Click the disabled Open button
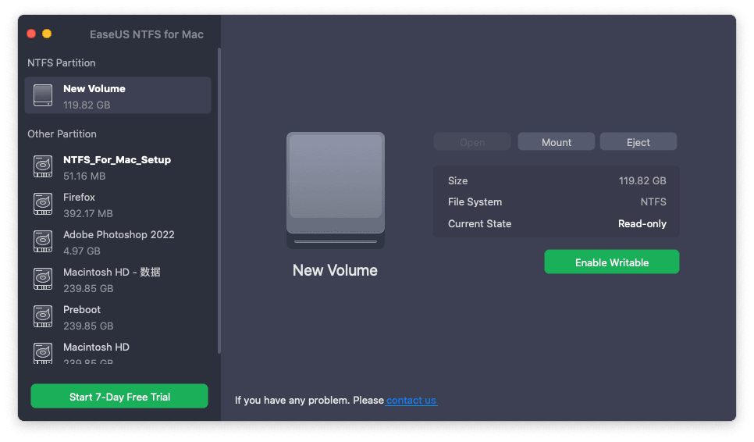The width and height of the screenshot is (754, 442). pos(472,142)
